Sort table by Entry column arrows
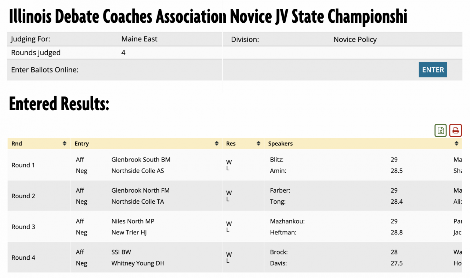470x278 pixels. pos(217,144)
